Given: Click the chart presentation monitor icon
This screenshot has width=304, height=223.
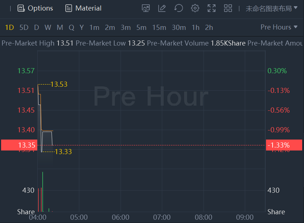Looking at the screenshot, I should point(146,8).
